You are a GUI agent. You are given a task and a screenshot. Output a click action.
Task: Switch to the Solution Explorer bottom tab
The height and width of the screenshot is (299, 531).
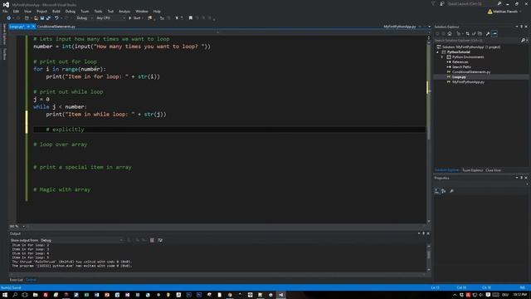pos(446,170)
